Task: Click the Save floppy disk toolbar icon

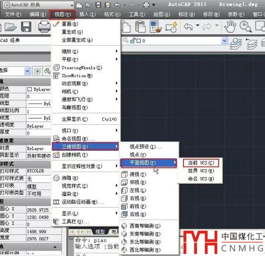Action: (x=26, y=27)
